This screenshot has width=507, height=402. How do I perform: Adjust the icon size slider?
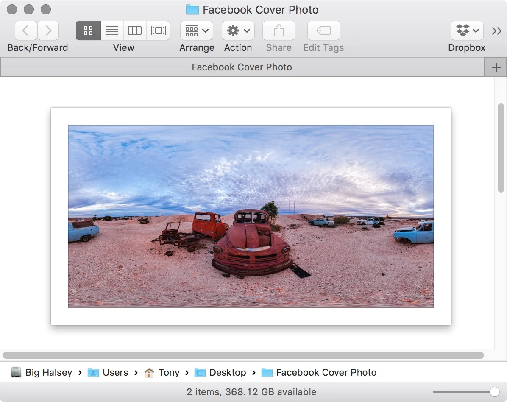(495, 391)
